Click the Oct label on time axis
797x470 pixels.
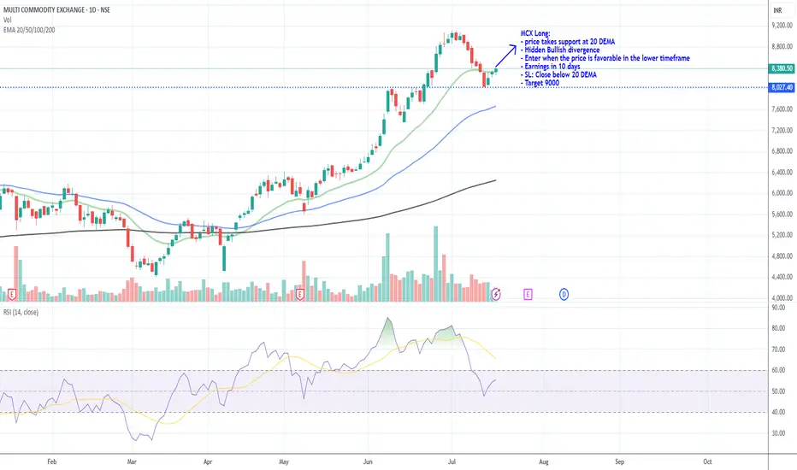707,461
